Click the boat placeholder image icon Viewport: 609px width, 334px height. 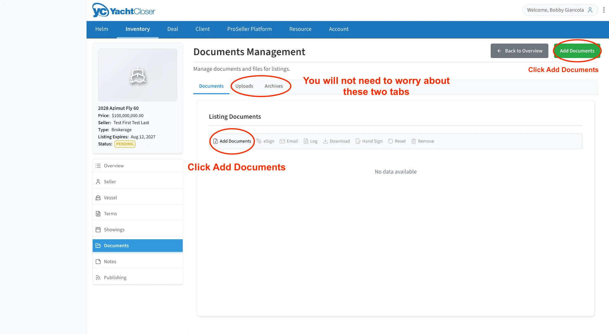tap(138, 75)
